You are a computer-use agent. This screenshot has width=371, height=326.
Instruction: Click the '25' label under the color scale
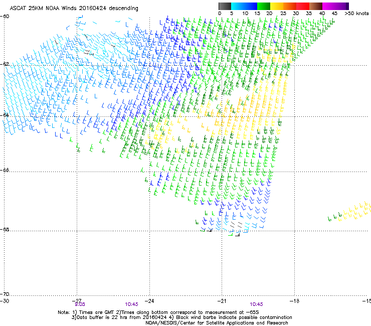(283, 14)
